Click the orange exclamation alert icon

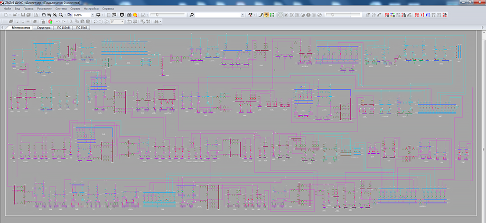135,15
